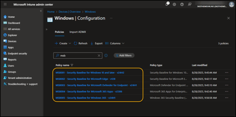Open the feedback icon in header
Image resolution: width=236 pixels, height=117 pixels.
(190, 5)
